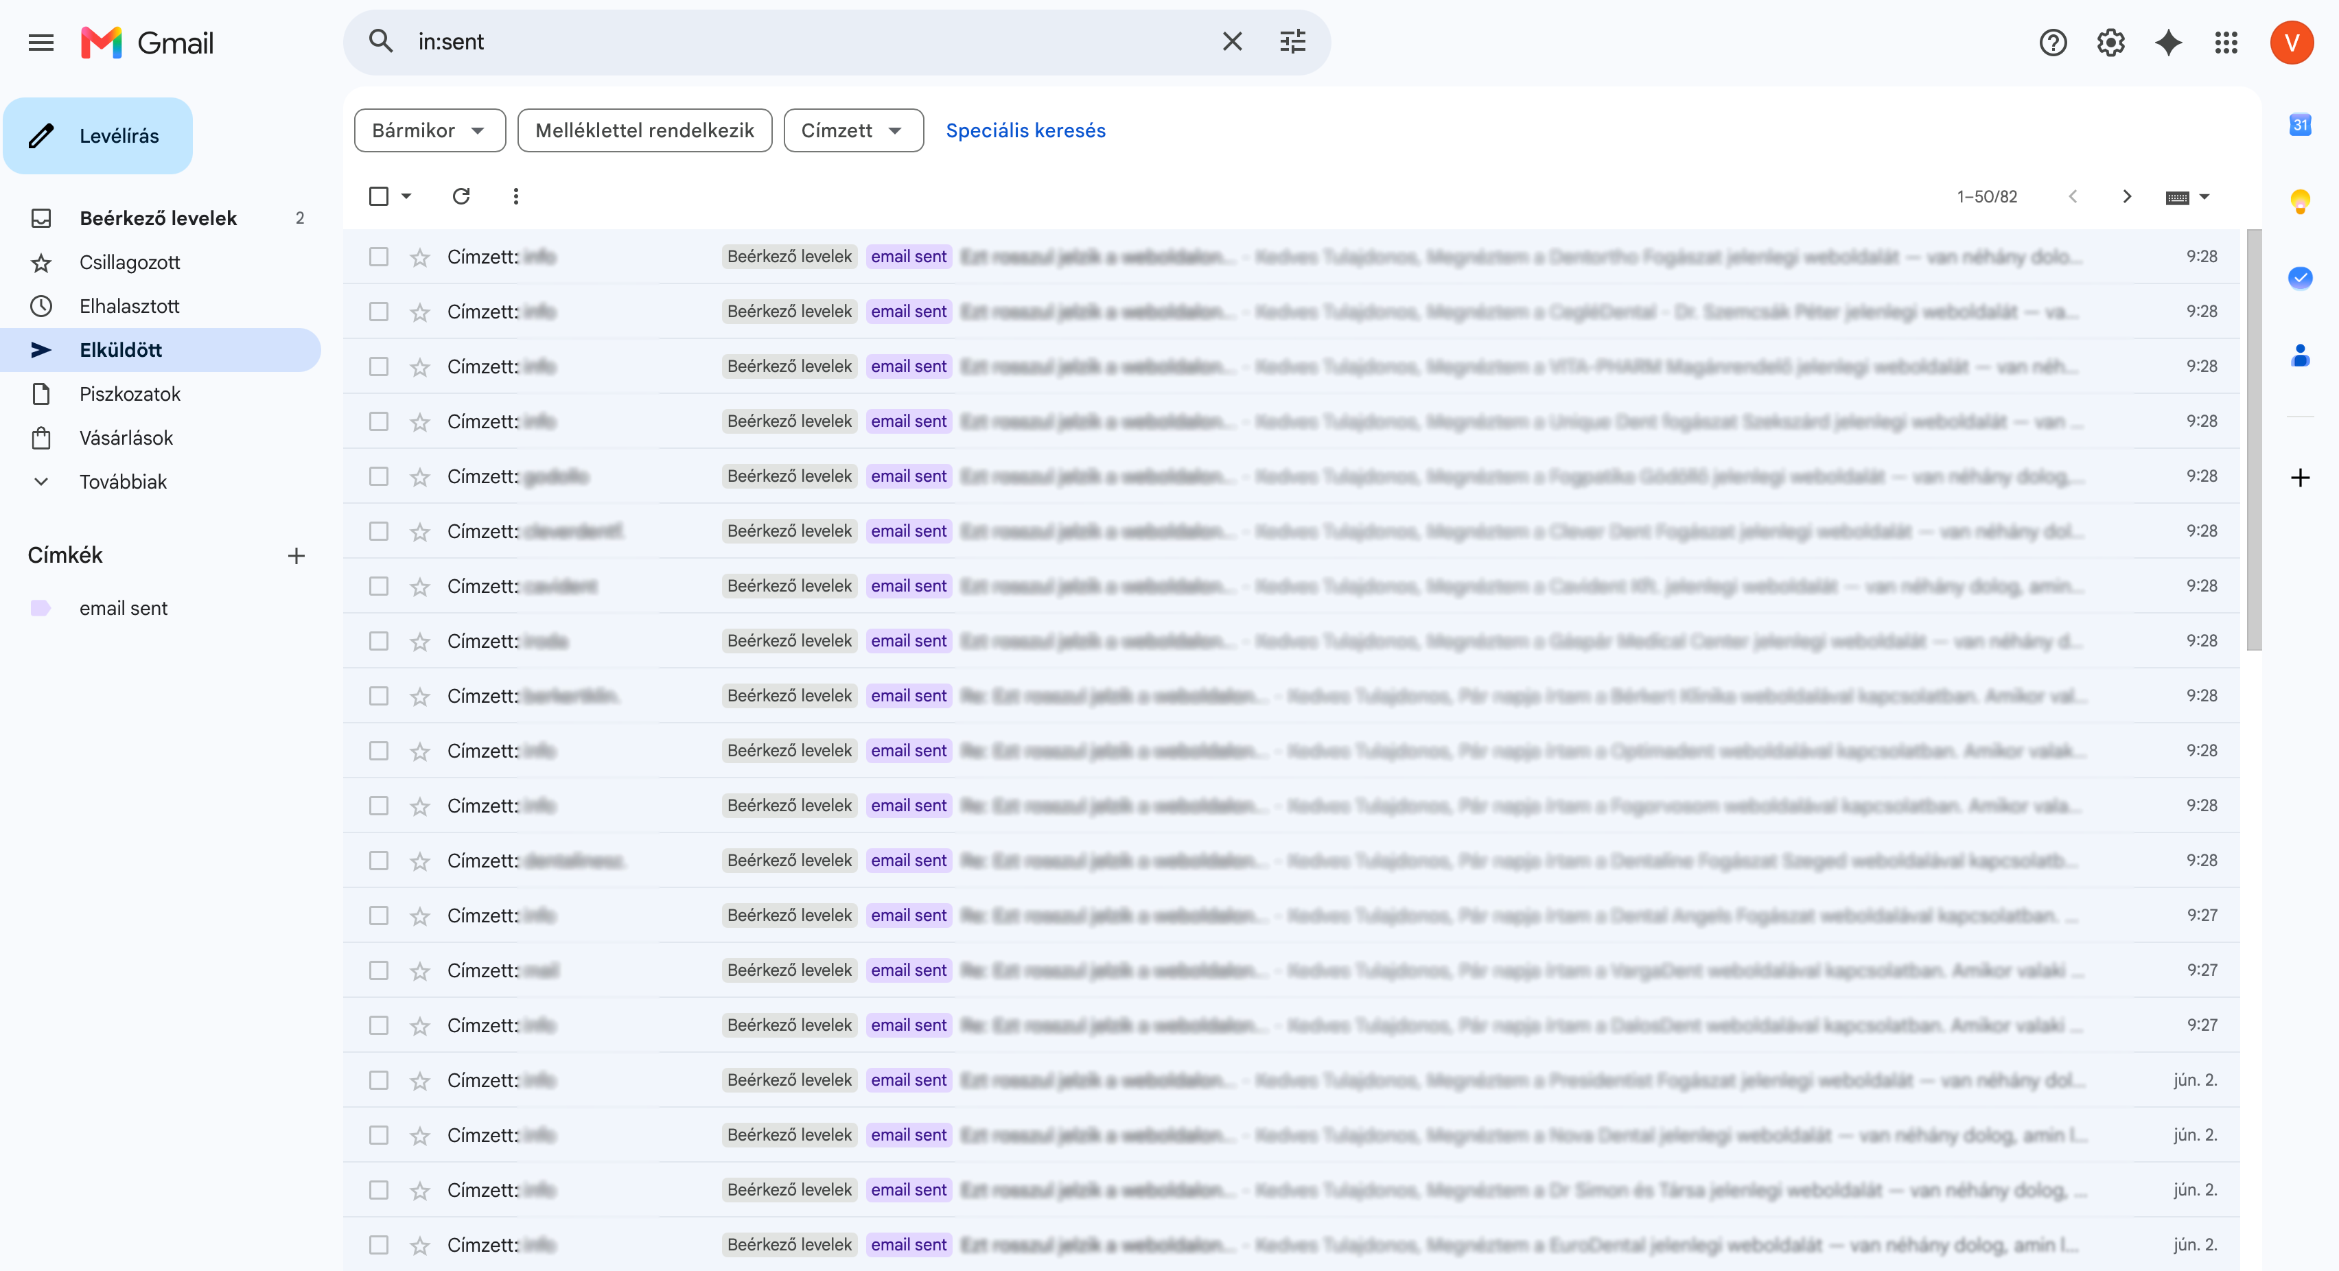Viewport: 2339px width, 1271px height.
Task: Tick the select-all checkbox
Action: coord(379,196)
